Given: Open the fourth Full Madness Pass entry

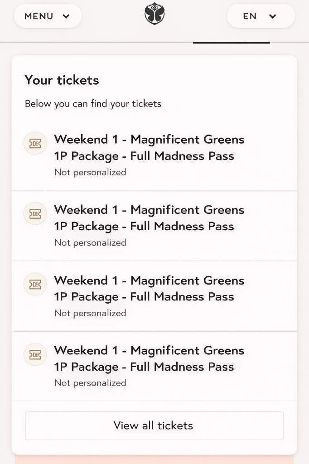Looking at the screenshot, I should [x=150, y=358].
